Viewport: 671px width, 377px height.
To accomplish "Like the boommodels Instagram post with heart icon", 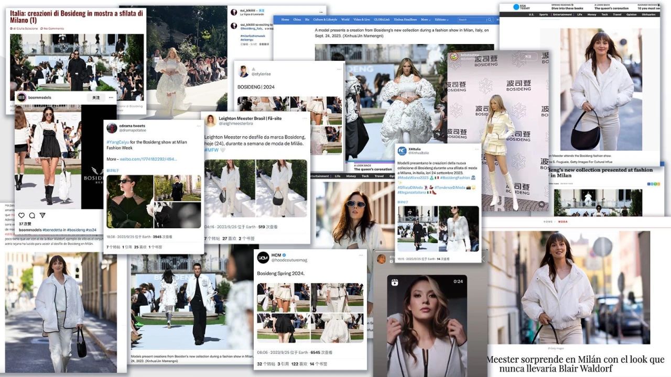I will pyautogui.click(x=21, y=215).
